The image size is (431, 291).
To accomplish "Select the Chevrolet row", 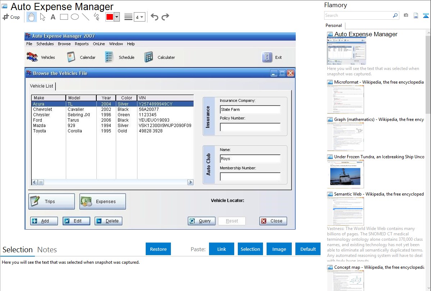I will (112, 109).
